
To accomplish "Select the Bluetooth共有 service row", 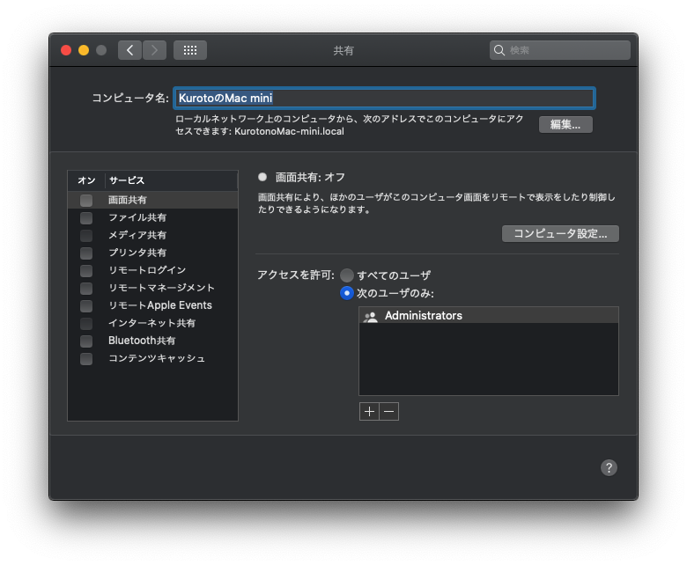I will [x=153, y=341].
